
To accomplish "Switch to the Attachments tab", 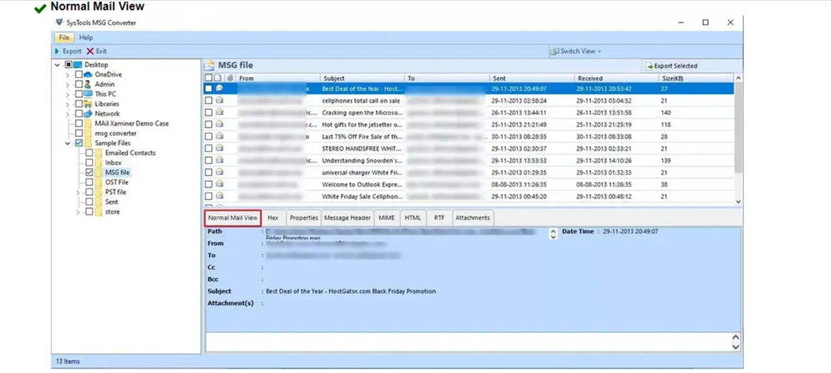I will pos(473,217).
